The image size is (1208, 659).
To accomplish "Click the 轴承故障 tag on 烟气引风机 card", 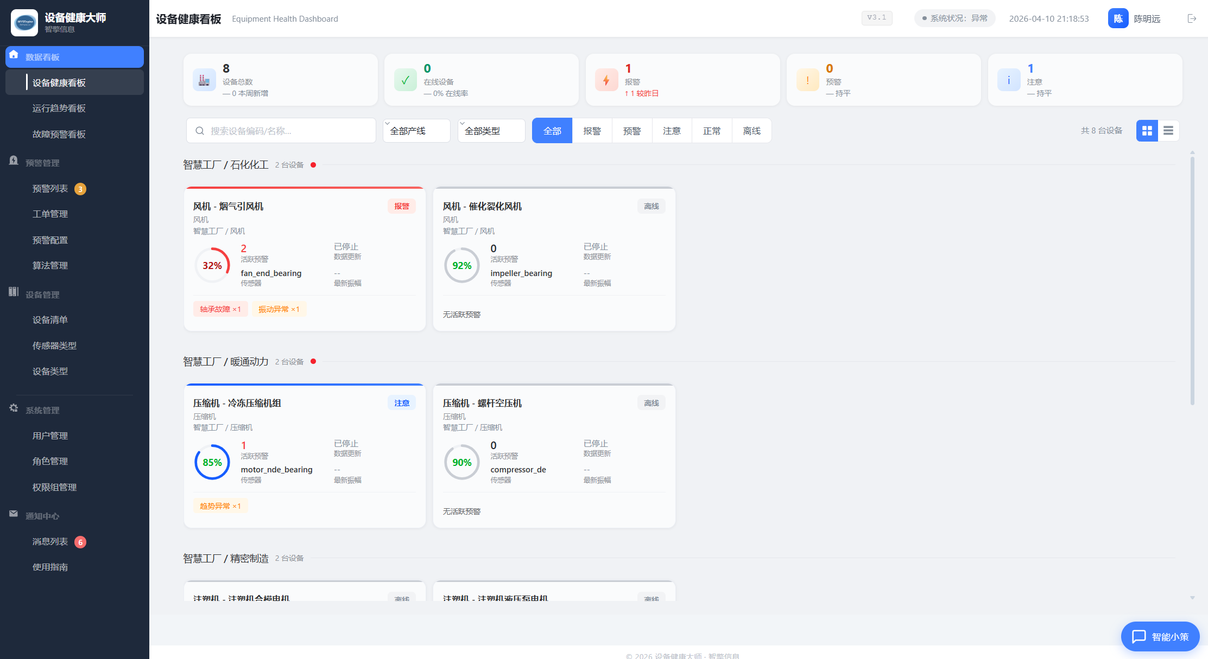I will 220,309.
